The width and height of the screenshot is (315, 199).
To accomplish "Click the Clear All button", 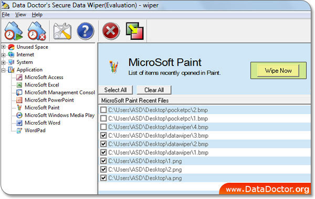I will pyautogui.click(x=154, y=90).
